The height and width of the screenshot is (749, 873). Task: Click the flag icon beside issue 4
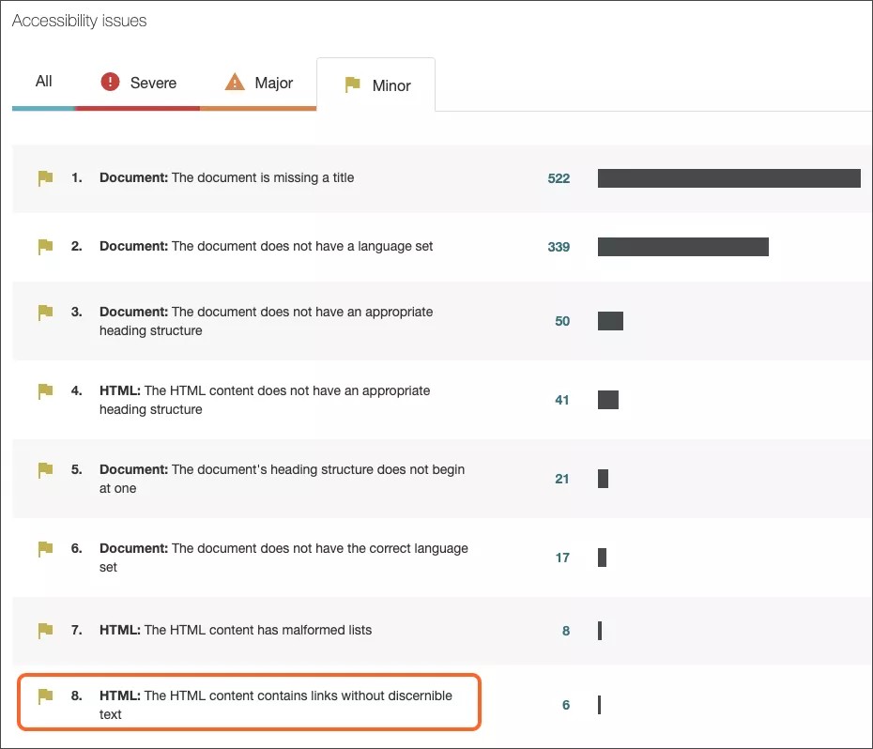point(45,391)
